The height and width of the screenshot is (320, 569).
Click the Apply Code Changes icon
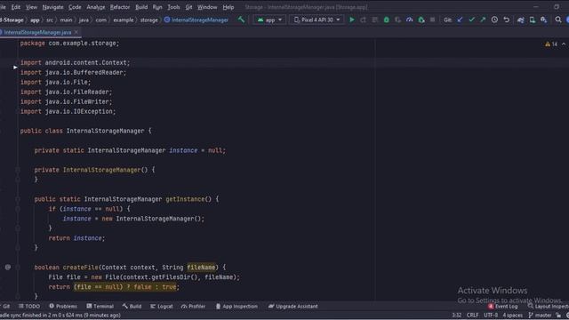[x=375, y=20]
